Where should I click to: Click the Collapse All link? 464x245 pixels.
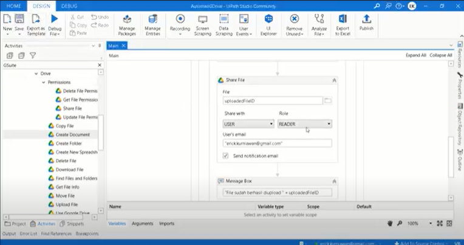pyautogui.click(x=441, y=55)
